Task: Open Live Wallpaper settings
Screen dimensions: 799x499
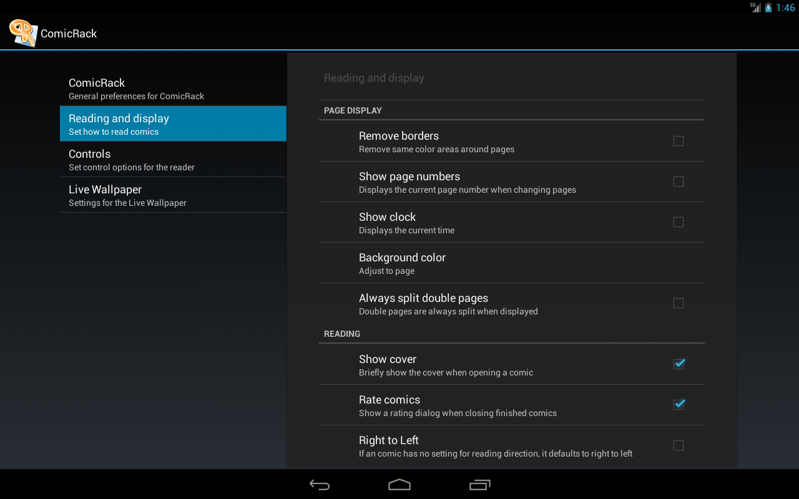Action: pyautogui.click(x=173, y=195)
